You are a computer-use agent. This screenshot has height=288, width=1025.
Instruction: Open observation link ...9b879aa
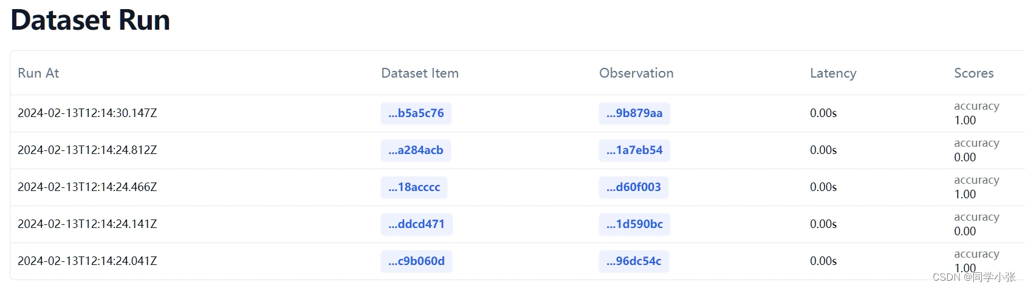coord(634,113)
